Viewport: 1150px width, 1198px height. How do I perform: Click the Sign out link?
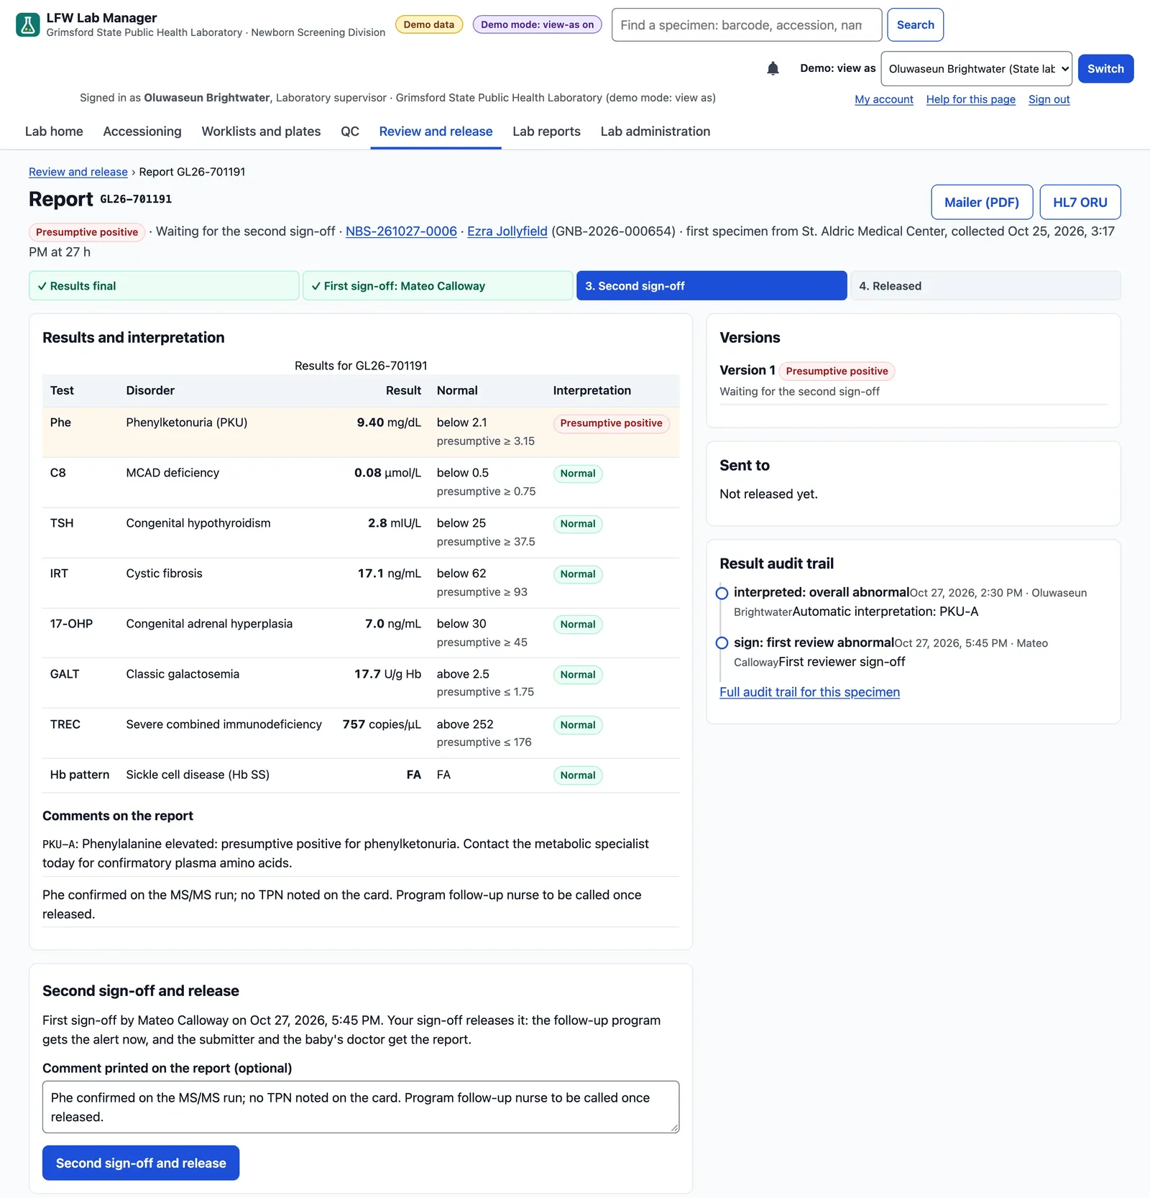(1049, 99)
